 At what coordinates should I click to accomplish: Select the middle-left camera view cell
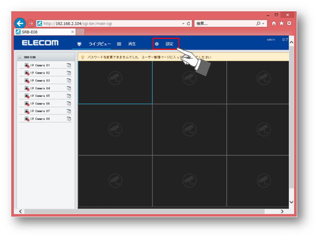point(115,130)
